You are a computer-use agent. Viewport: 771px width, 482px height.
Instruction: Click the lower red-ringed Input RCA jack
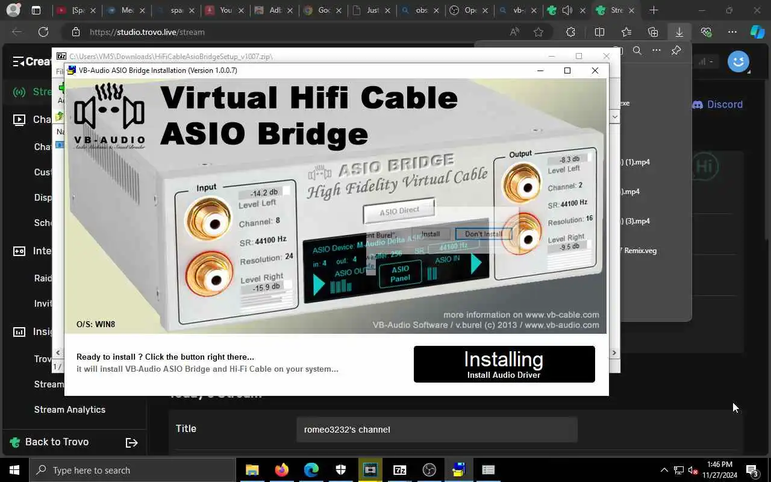(x=209, y=275)
